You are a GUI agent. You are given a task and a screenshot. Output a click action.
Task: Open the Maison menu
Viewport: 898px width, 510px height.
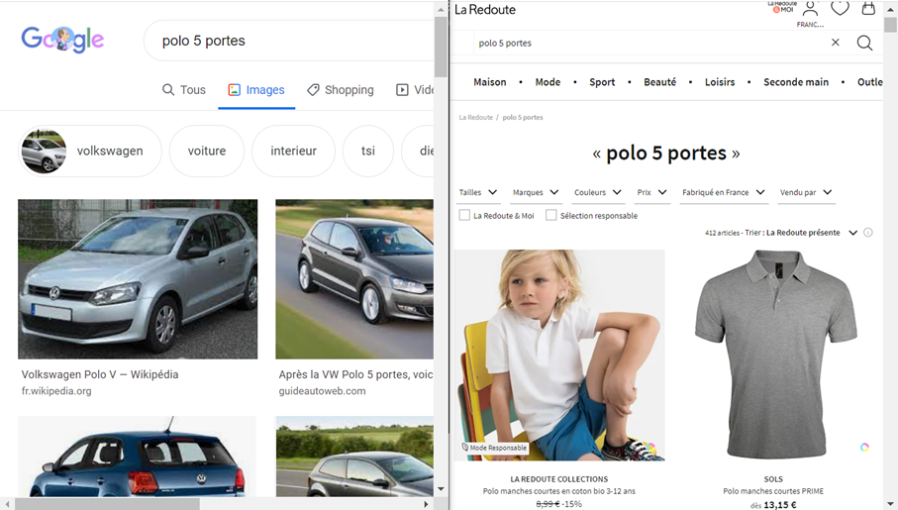[490, 82]
